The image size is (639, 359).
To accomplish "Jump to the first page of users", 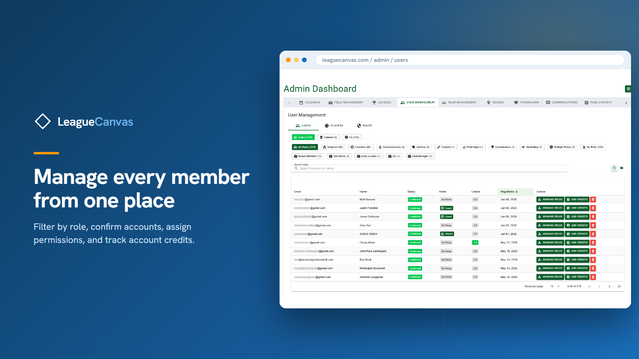I will tap(589, 286).
